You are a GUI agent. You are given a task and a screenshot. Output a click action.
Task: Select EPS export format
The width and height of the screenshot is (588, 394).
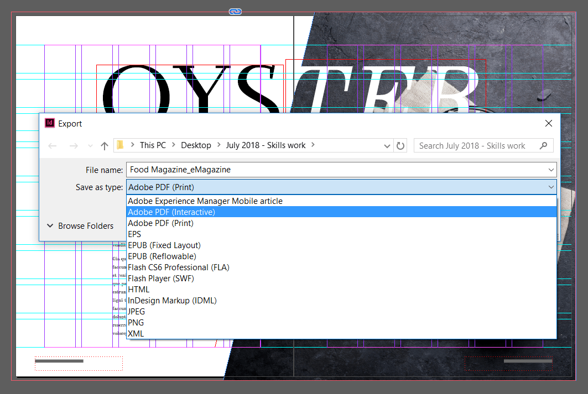pos(341,234)
